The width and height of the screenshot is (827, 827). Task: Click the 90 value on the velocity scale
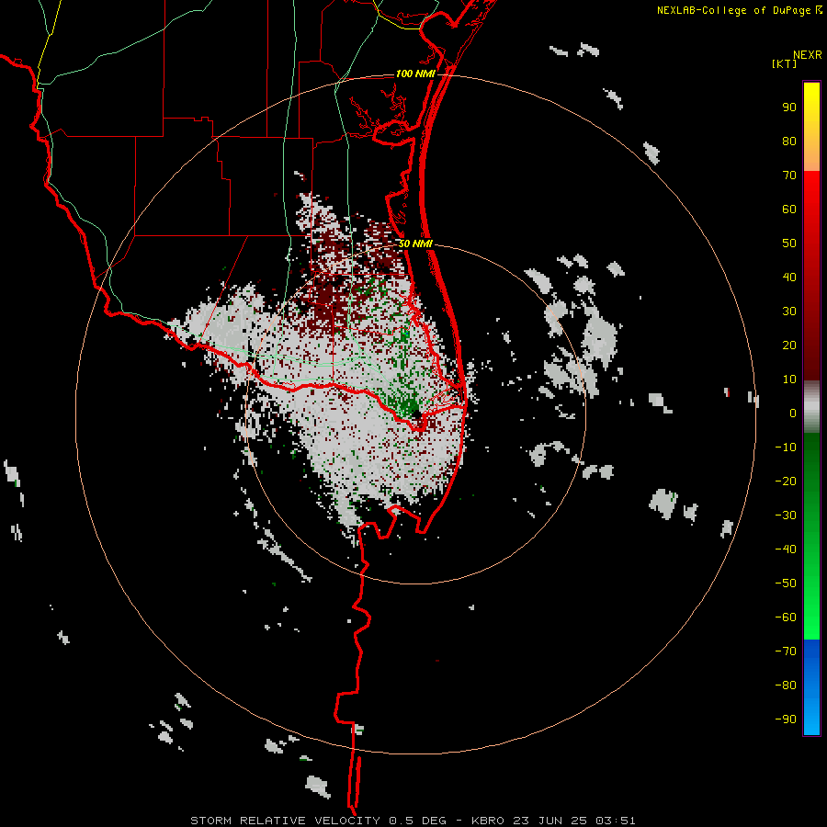coord(789,108)
